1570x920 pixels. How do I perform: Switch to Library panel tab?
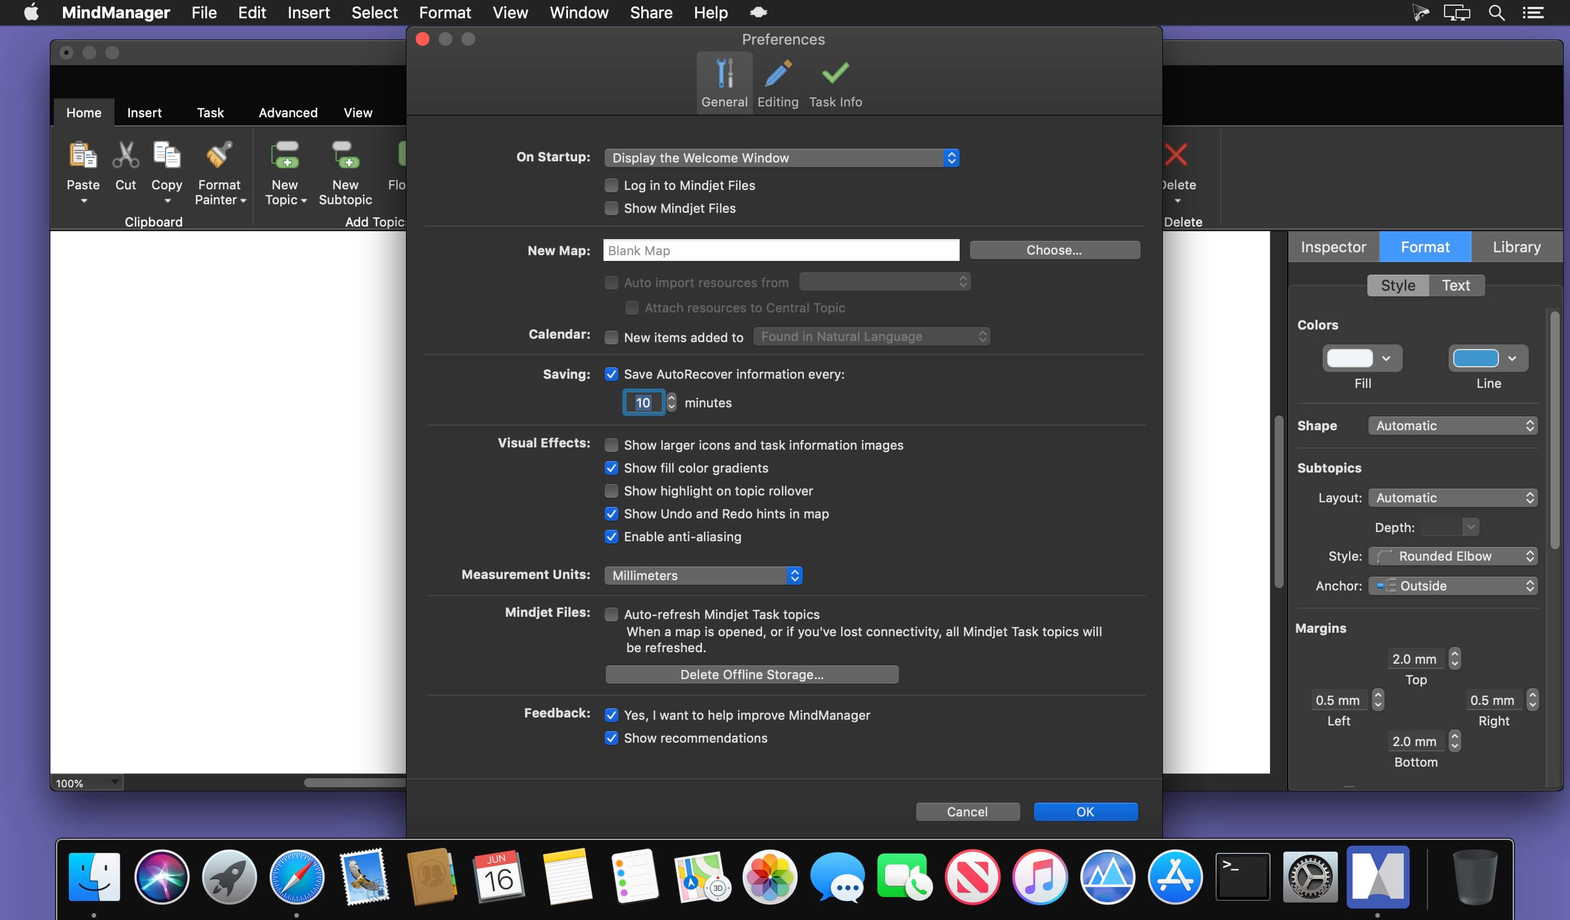point(1516,247)
